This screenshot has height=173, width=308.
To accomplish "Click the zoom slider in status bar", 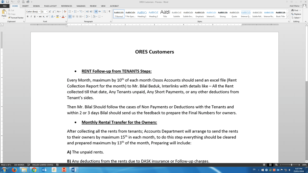I will coord(291,165).
